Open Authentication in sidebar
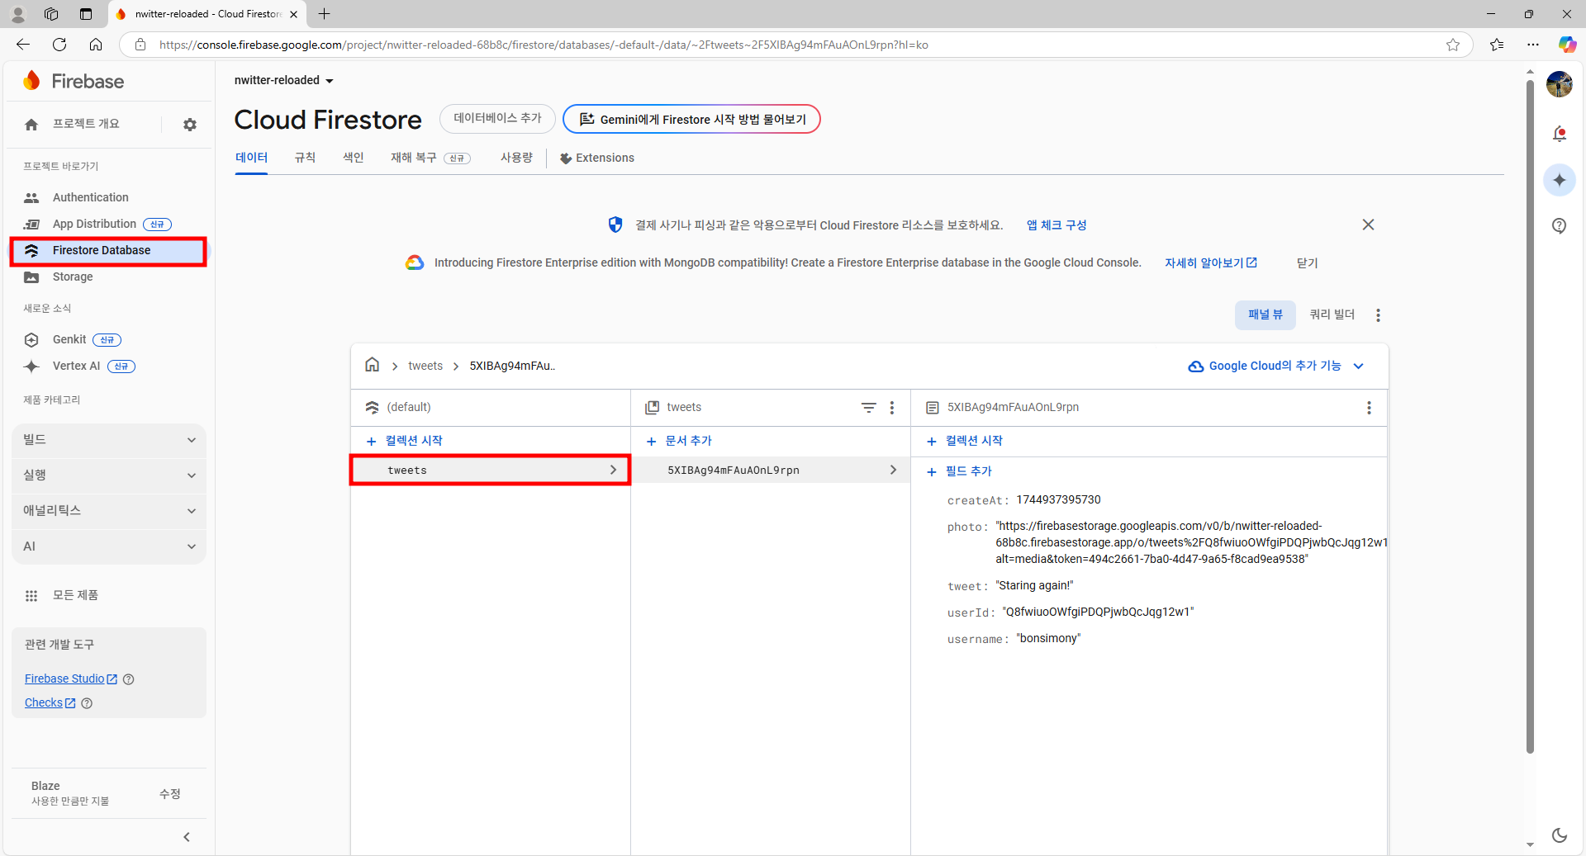Image resolution: width=1586 pixels, height=856 pixels. coord(91,197)
